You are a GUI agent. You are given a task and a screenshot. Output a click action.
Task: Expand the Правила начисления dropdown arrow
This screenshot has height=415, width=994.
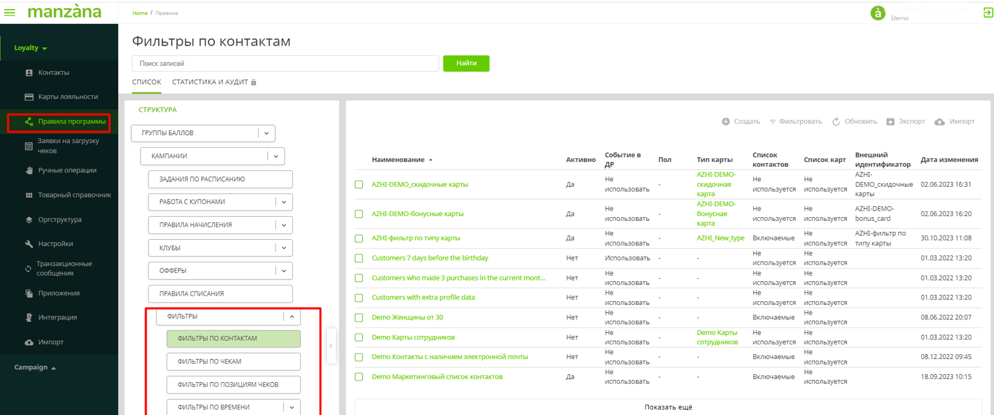click(x=284, y=225)
